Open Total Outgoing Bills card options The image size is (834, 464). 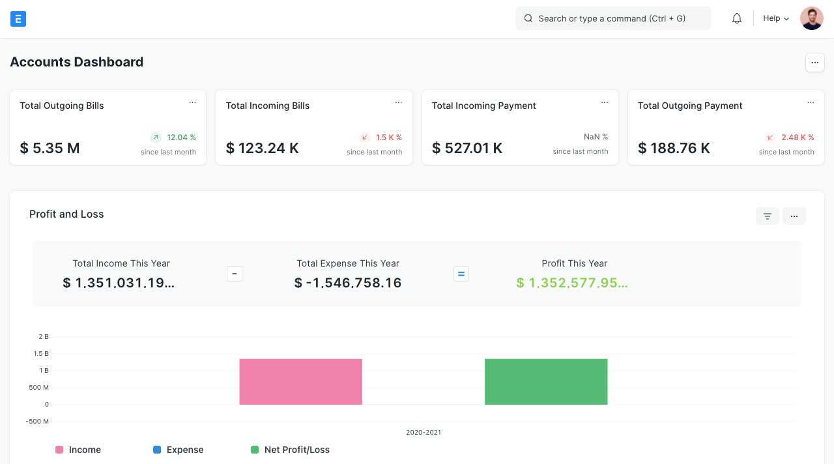[192, 102]
